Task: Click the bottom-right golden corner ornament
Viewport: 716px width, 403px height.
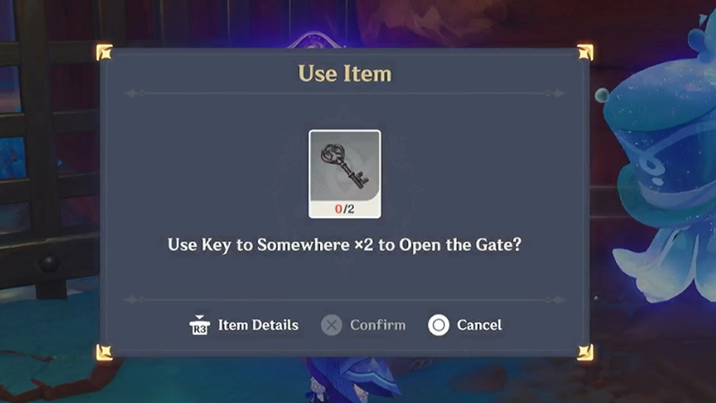Action: coord(585,352)
